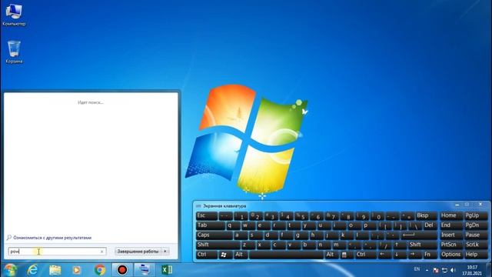Image resolution: width=492 pixels, height=277 pixels.
Task: Open Ознакомиться с другими результатами link
Action: pos(52,238)
